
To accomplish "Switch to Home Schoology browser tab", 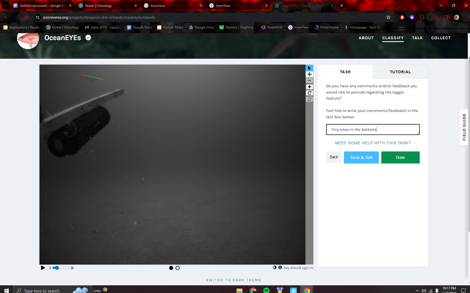I will pyautogui.click(x=108, y=6).
